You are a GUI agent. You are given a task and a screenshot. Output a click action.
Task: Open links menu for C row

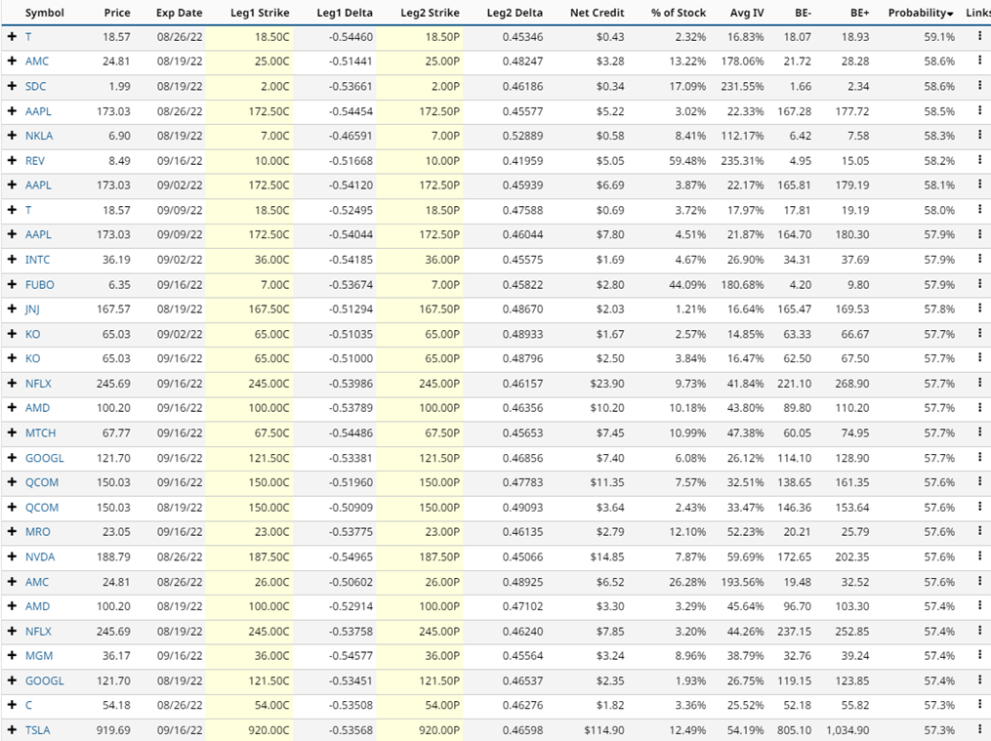979,704
